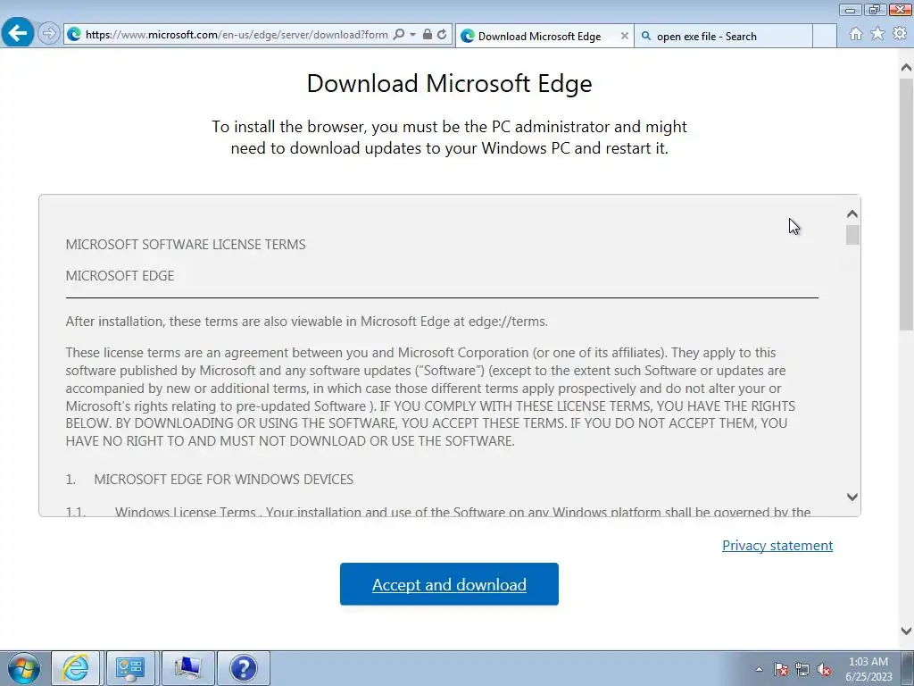The height and width of the screenshot is (686, 914).
Task: Restore down the Internet Explorer window
Action: pos(875,10)
